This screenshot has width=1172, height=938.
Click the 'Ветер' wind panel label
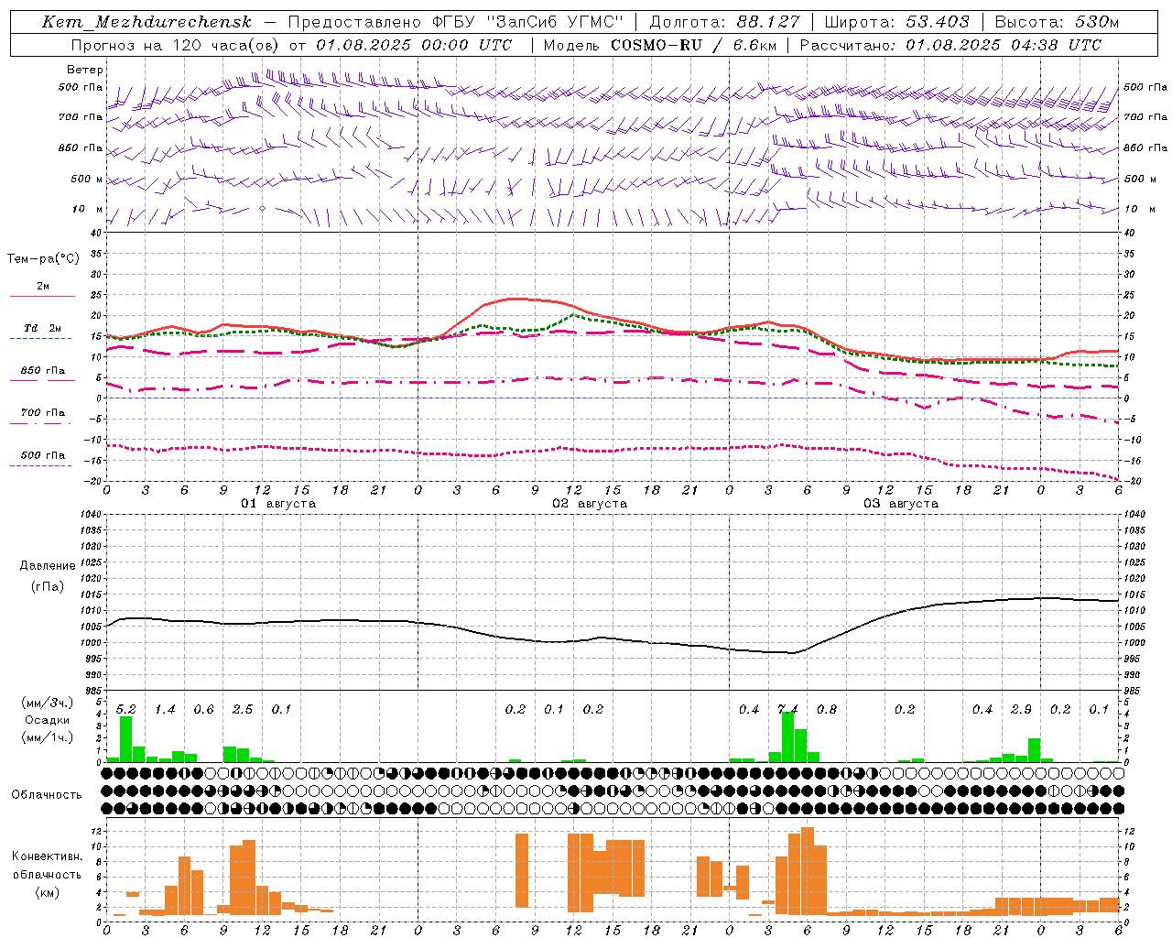coord(85,70)
